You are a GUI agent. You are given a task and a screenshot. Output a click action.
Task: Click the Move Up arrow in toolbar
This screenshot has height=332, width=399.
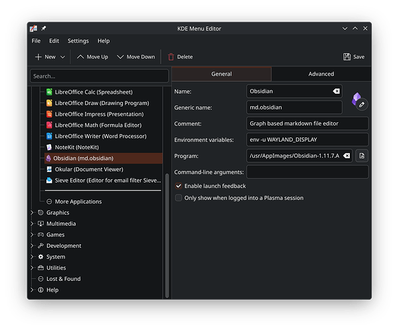[80, 57]
